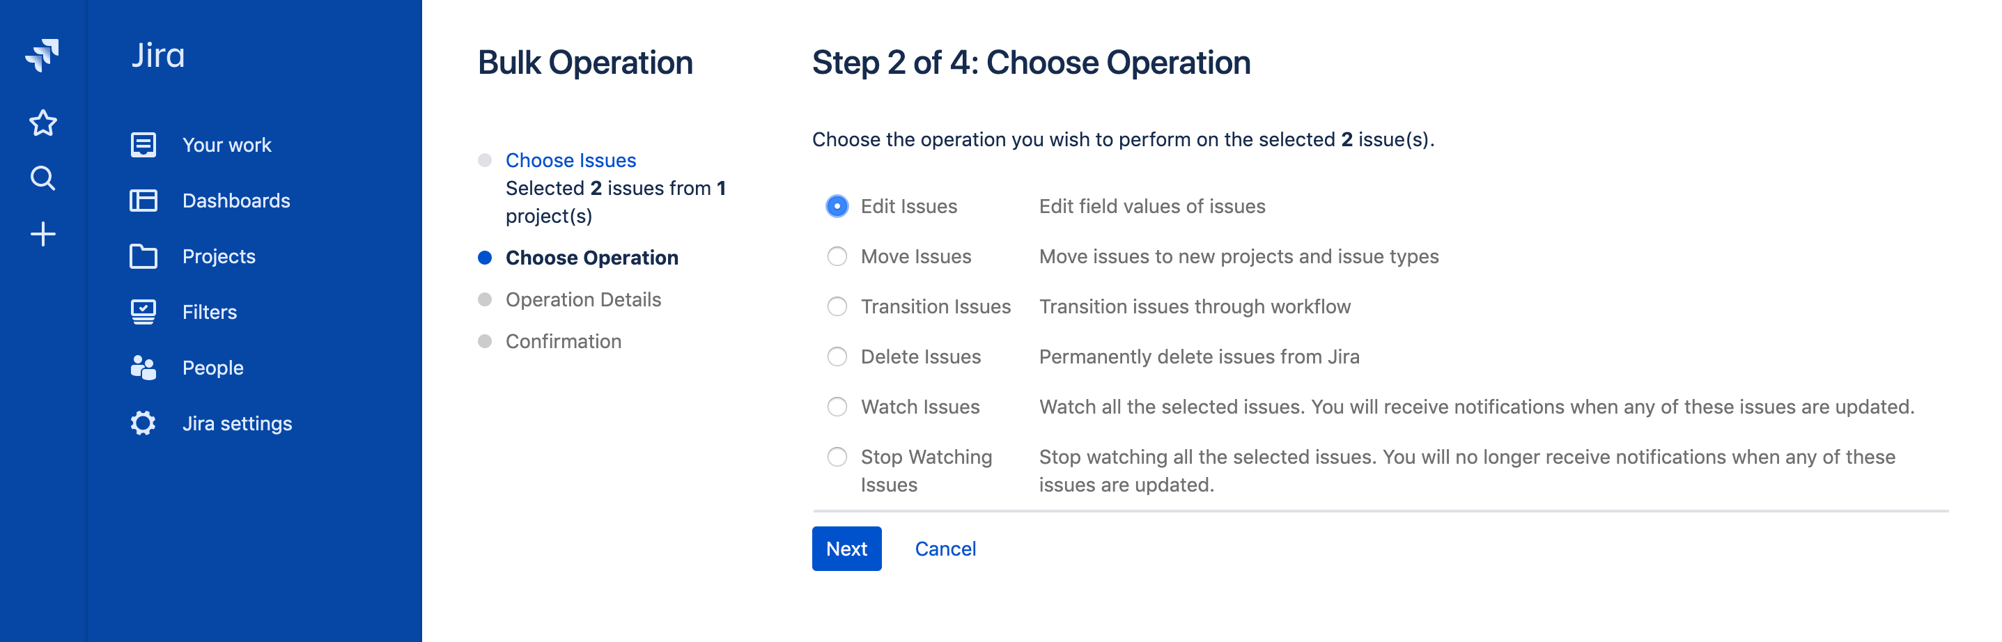Select the Edit Issues radio button
The height and width of the screenshot is (642, 2002).
(x=837, y=207)
